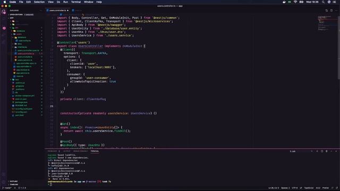Open README.md in file tree
The height and width of the screenshot is (191, 340).
click(21, 106)
